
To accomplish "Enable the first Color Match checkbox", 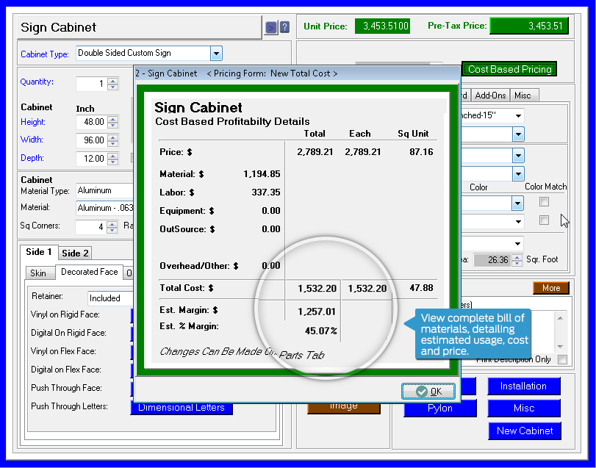I will (x=545, y=202).
